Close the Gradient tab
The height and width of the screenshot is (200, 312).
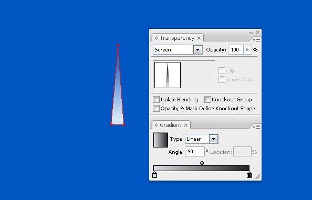185,125
